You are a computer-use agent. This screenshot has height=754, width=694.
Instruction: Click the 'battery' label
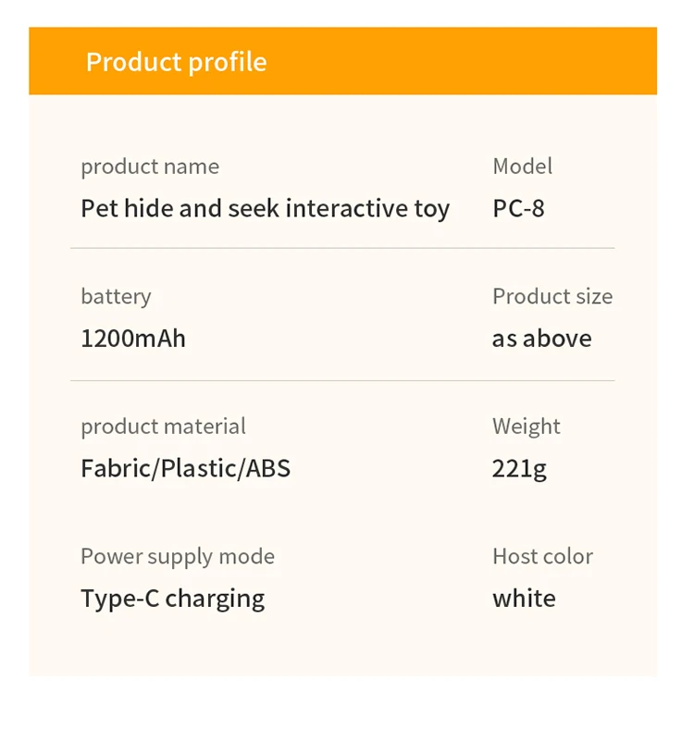[x=116, y=296]
